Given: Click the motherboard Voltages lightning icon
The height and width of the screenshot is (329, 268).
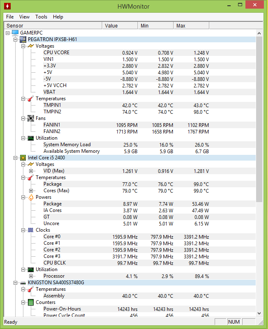Looking at the screenshot, I should click(x=31, y=46).
